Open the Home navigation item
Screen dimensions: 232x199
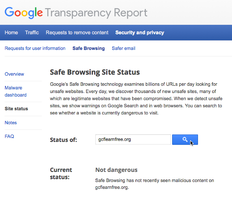coord(11,33)
